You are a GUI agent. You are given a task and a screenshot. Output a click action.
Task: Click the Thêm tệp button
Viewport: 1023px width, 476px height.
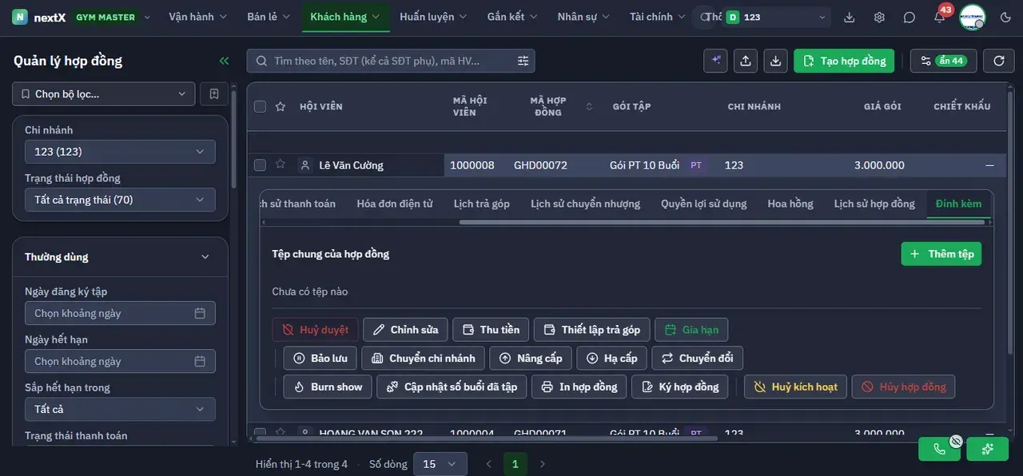(941, 254)
